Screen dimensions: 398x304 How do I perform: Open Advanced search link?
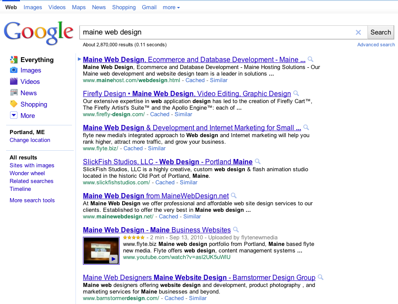coord(376,45)
